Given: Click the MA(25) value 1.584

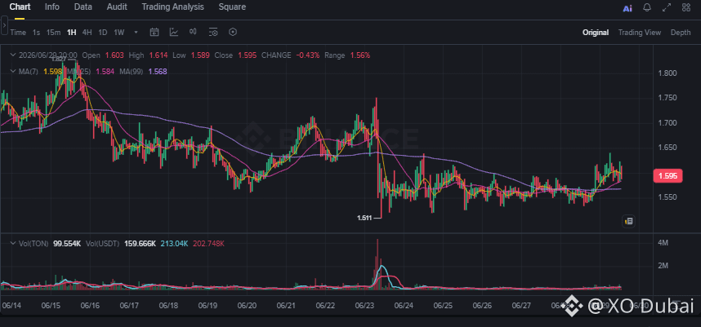Looking at the screenshot, I should pyautogui.click(x=105, y=72).
